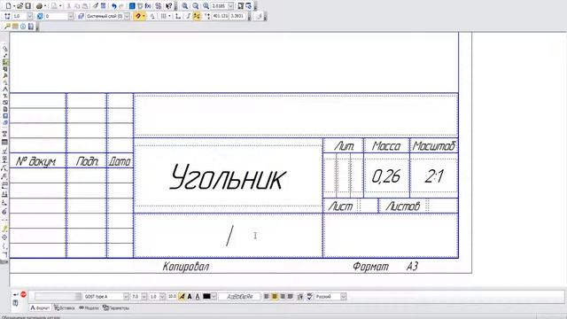Toggle underline text style
The width and height of the screenshot is (567, 319).
[198, 297]
